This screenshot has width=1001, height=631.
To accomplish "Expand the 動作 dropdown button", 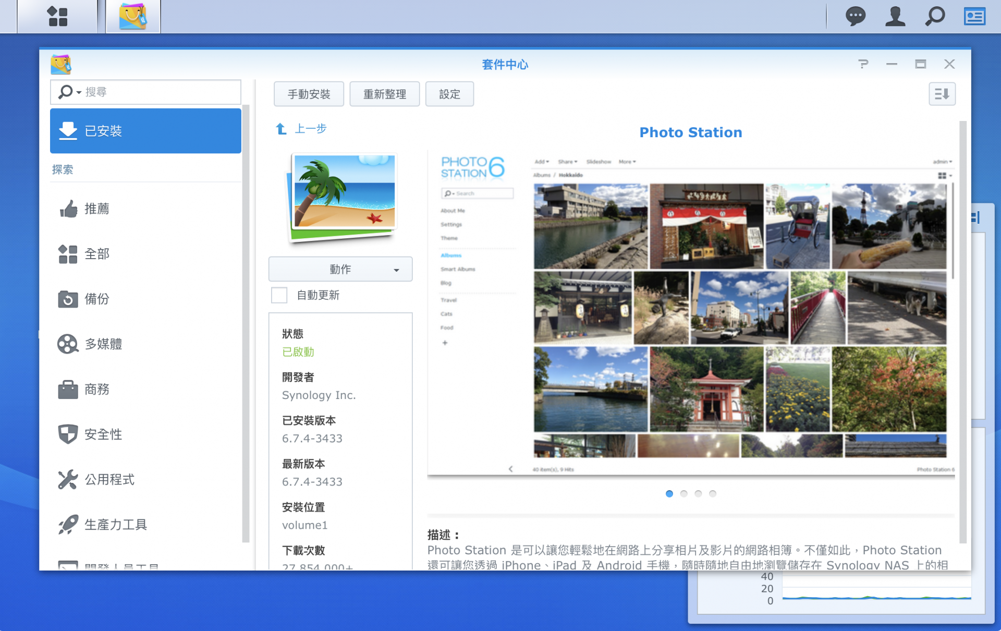I will [340, 269].
